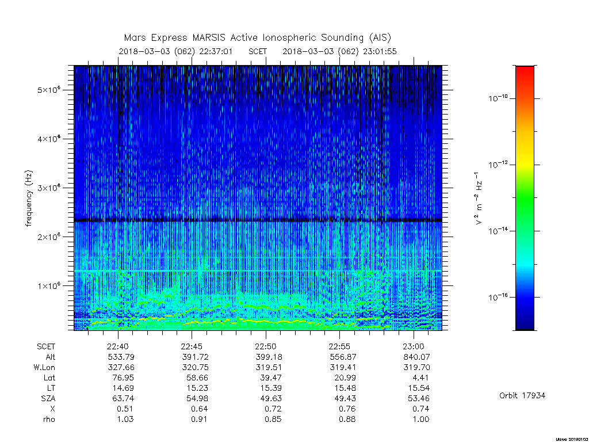Click the 'SZA' row label
The image size is (589, 442).
click(x=48, y=398)
